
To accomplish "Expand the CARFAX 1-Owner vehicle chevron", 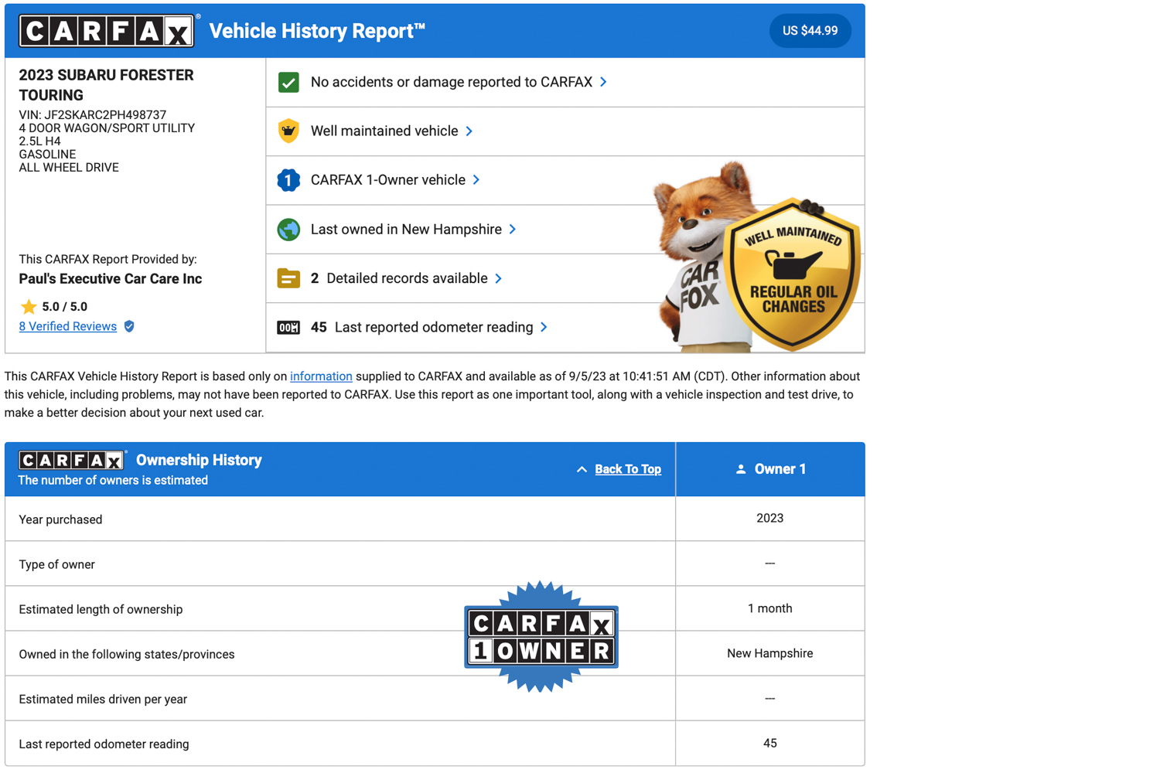I will point(476,180).
